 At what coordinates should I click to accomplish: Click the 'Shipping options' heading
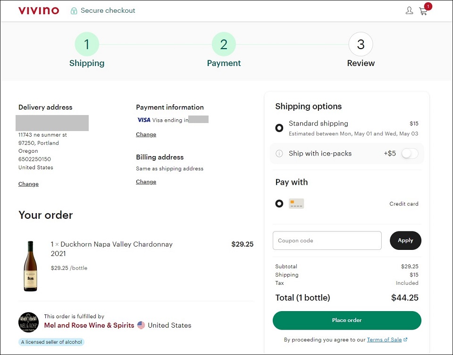point(308,107)
